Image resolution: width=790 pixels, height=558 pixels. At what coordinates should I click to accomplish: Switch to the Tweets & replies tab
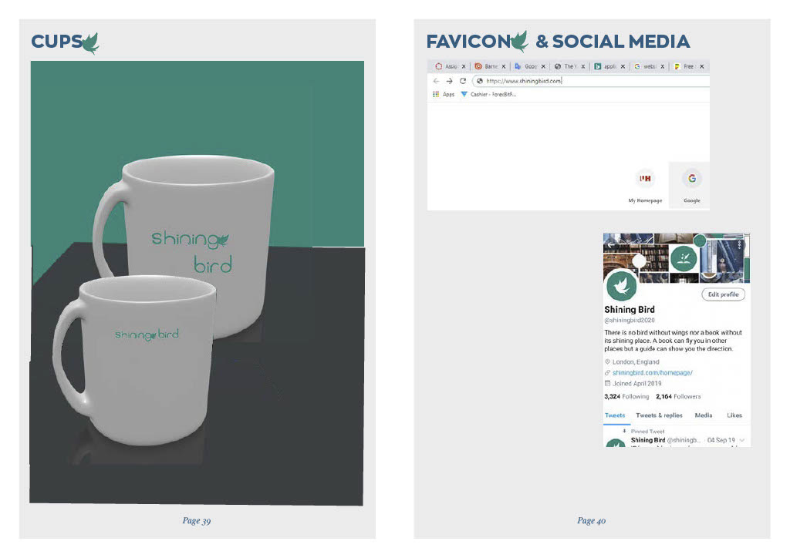pos(659,415)
